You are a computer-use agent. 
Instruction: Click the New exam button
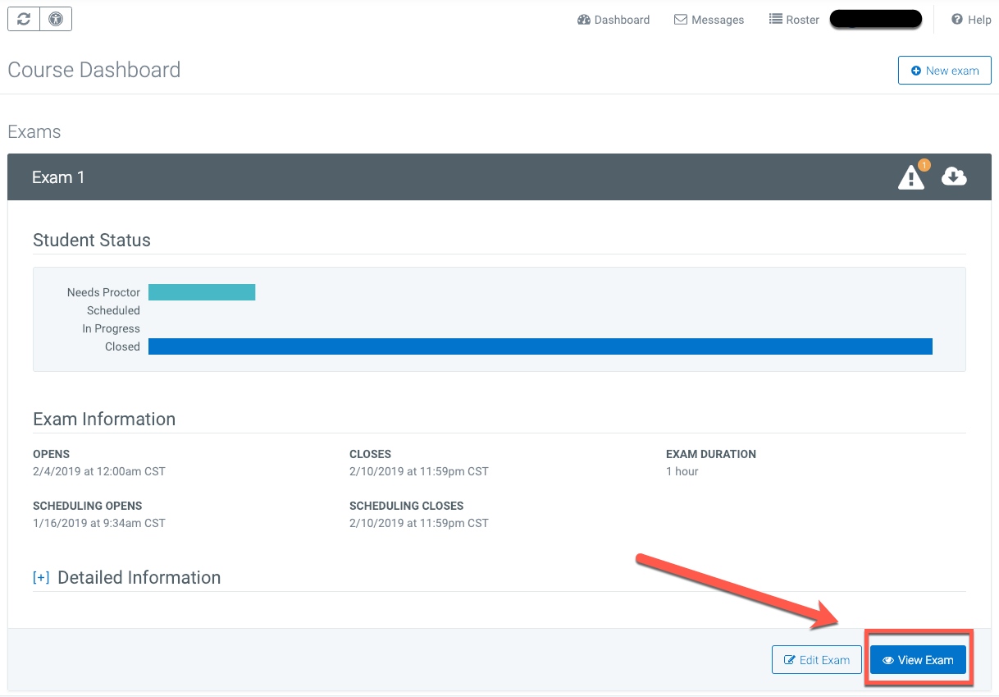click(945, 71)
